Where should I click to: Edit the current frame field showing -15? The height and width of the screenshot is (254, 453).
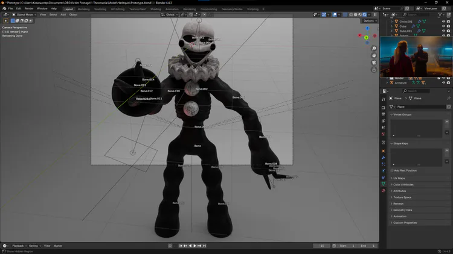[321, 246]
